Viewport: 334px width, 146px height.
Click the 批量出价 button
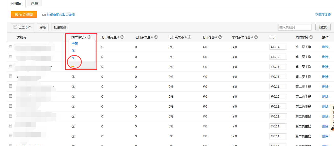60,27
